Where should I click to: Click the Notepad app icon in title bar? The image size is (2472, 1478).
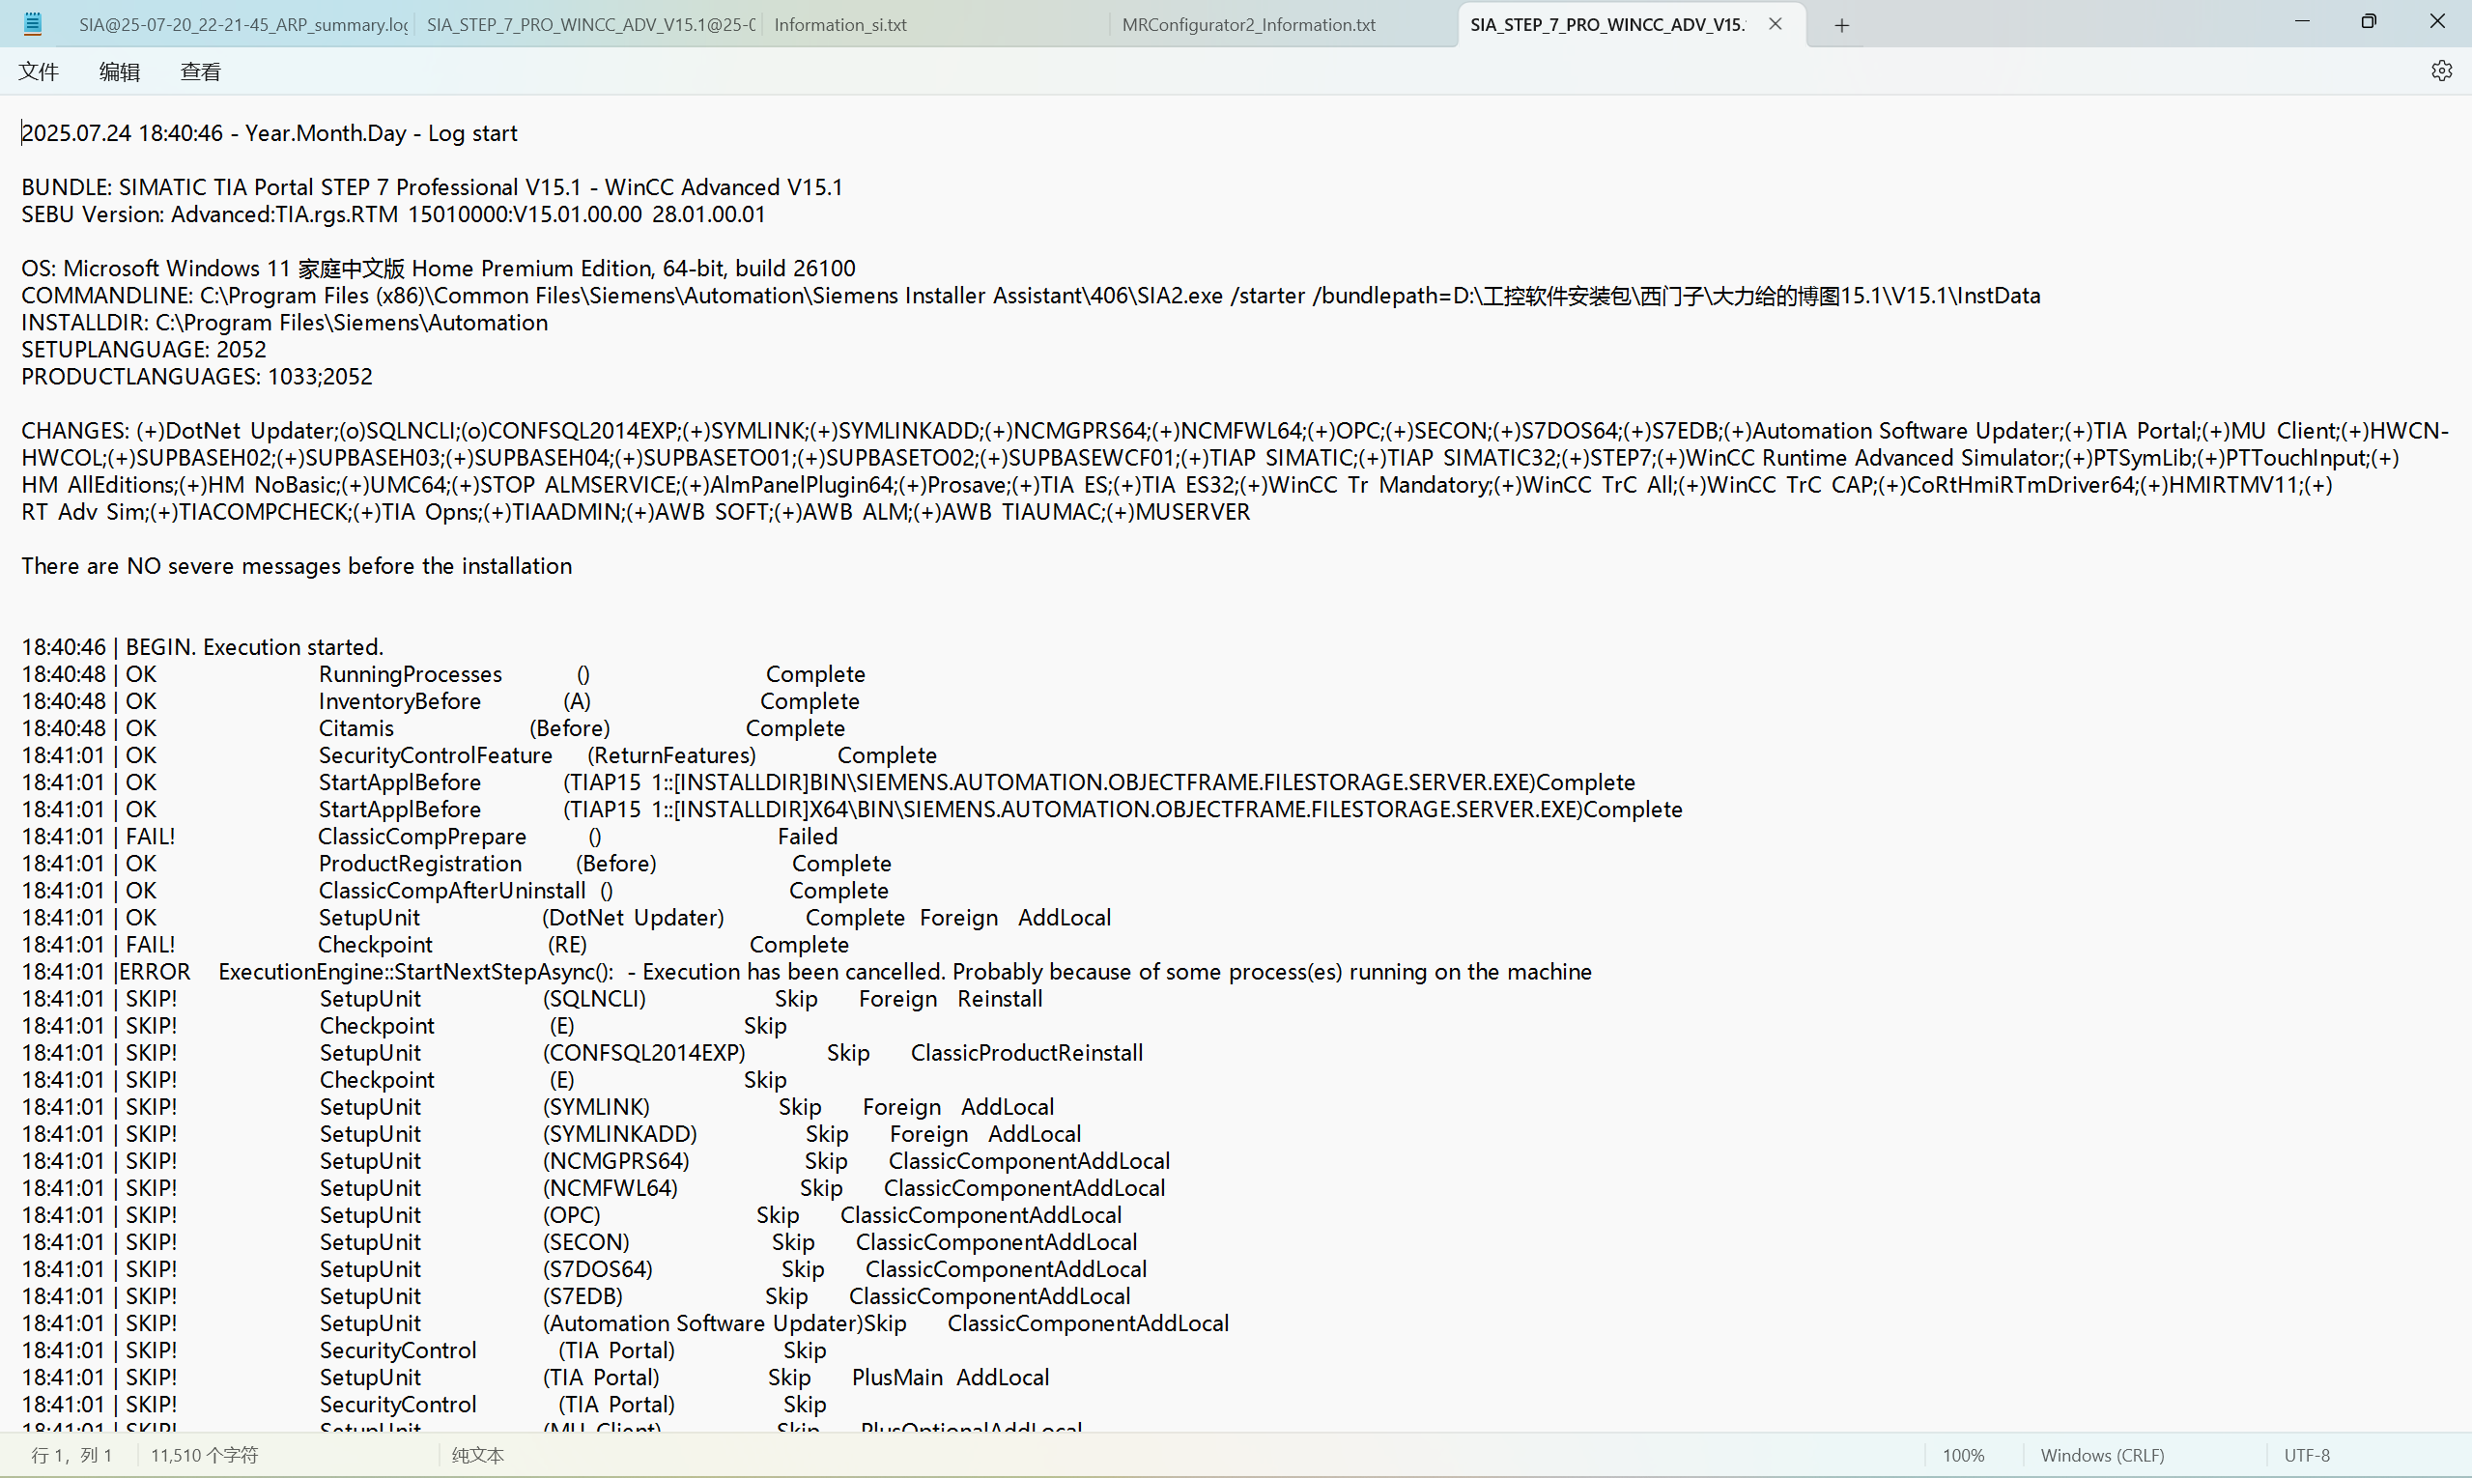tap(33, 24)
